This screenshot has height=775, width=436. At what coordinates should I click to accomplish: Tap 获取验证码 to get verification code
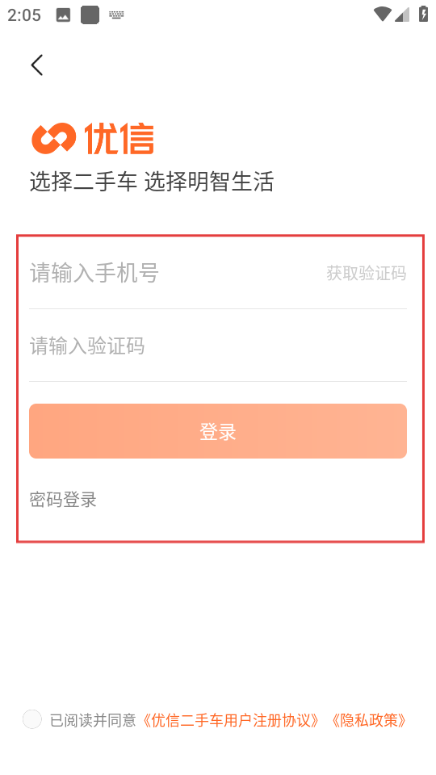point(367,273)
